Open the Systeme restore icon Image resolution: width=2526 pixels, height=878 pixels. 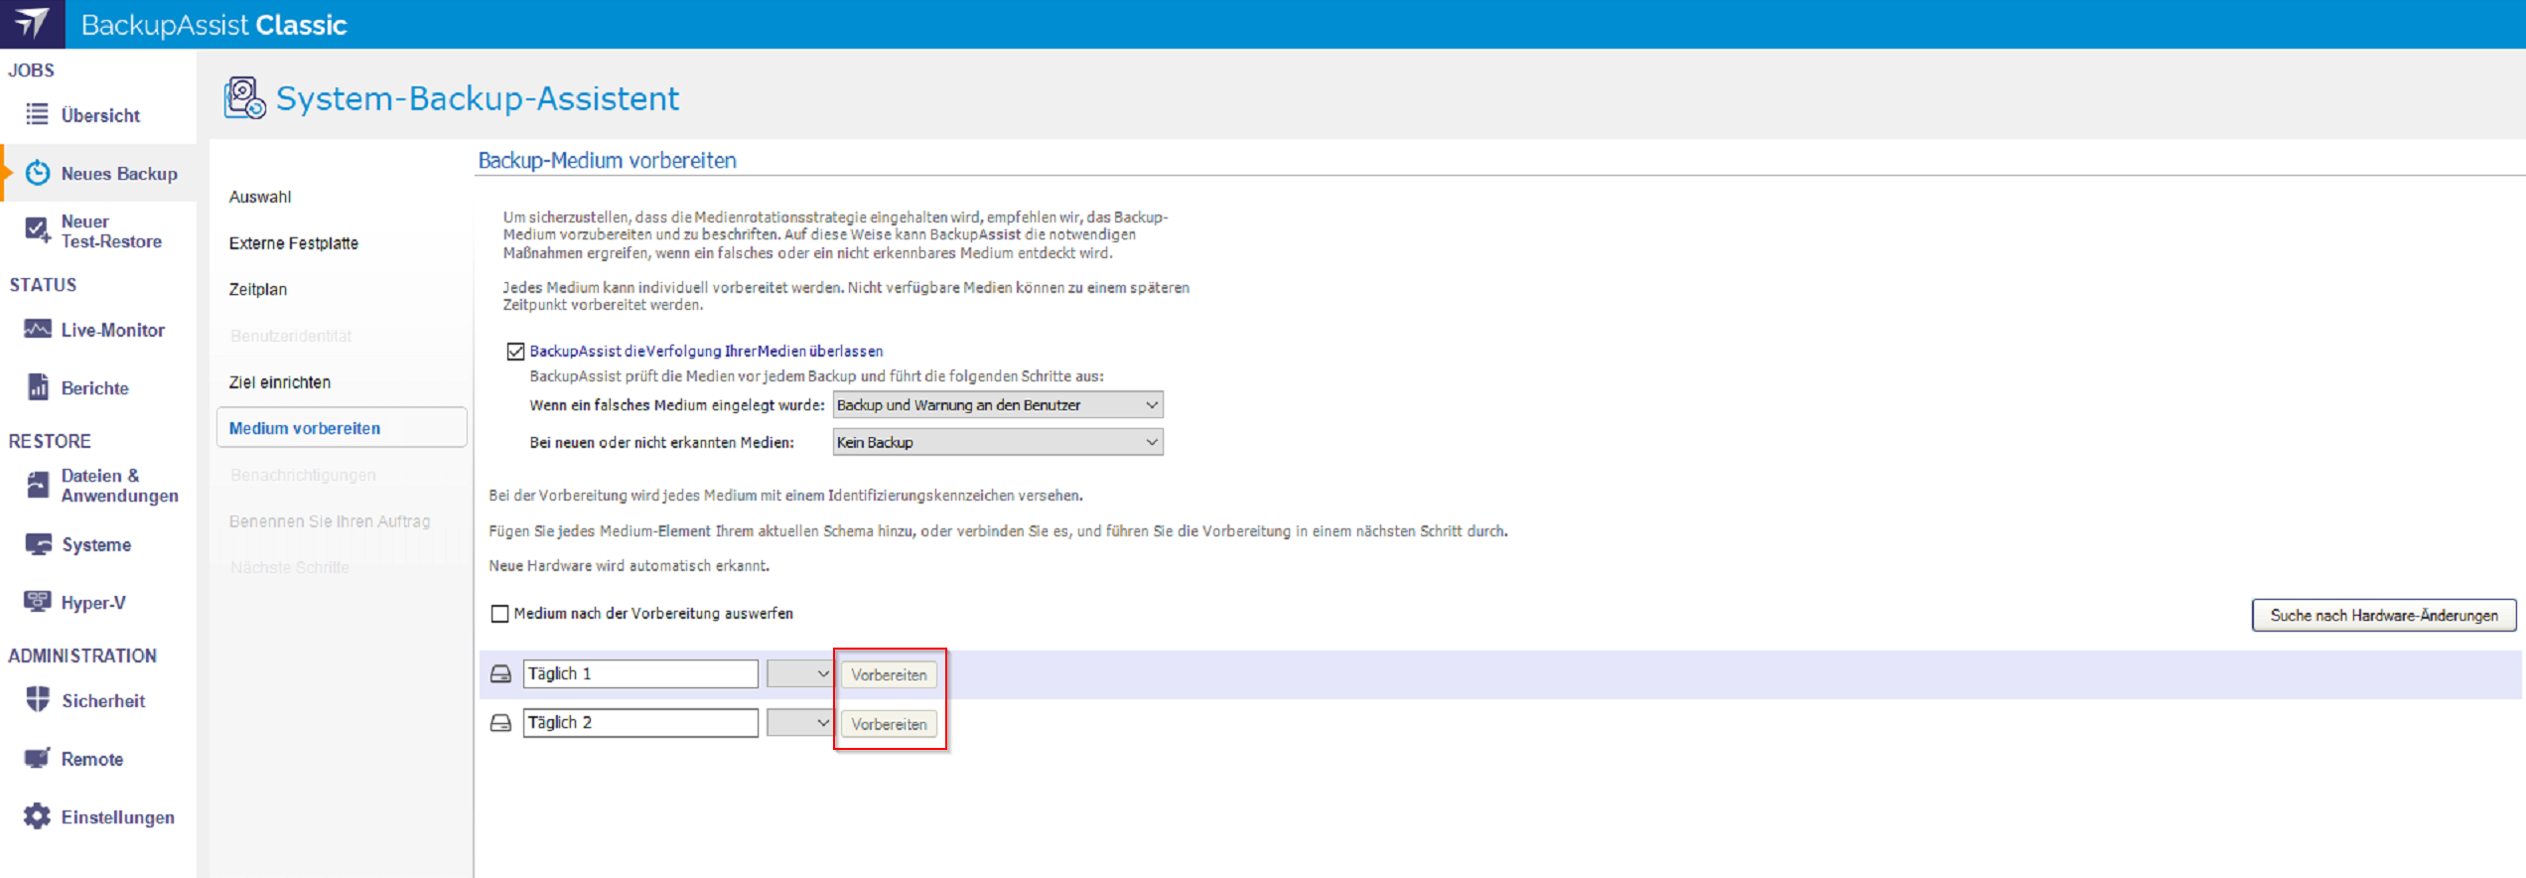coord(38,544)
